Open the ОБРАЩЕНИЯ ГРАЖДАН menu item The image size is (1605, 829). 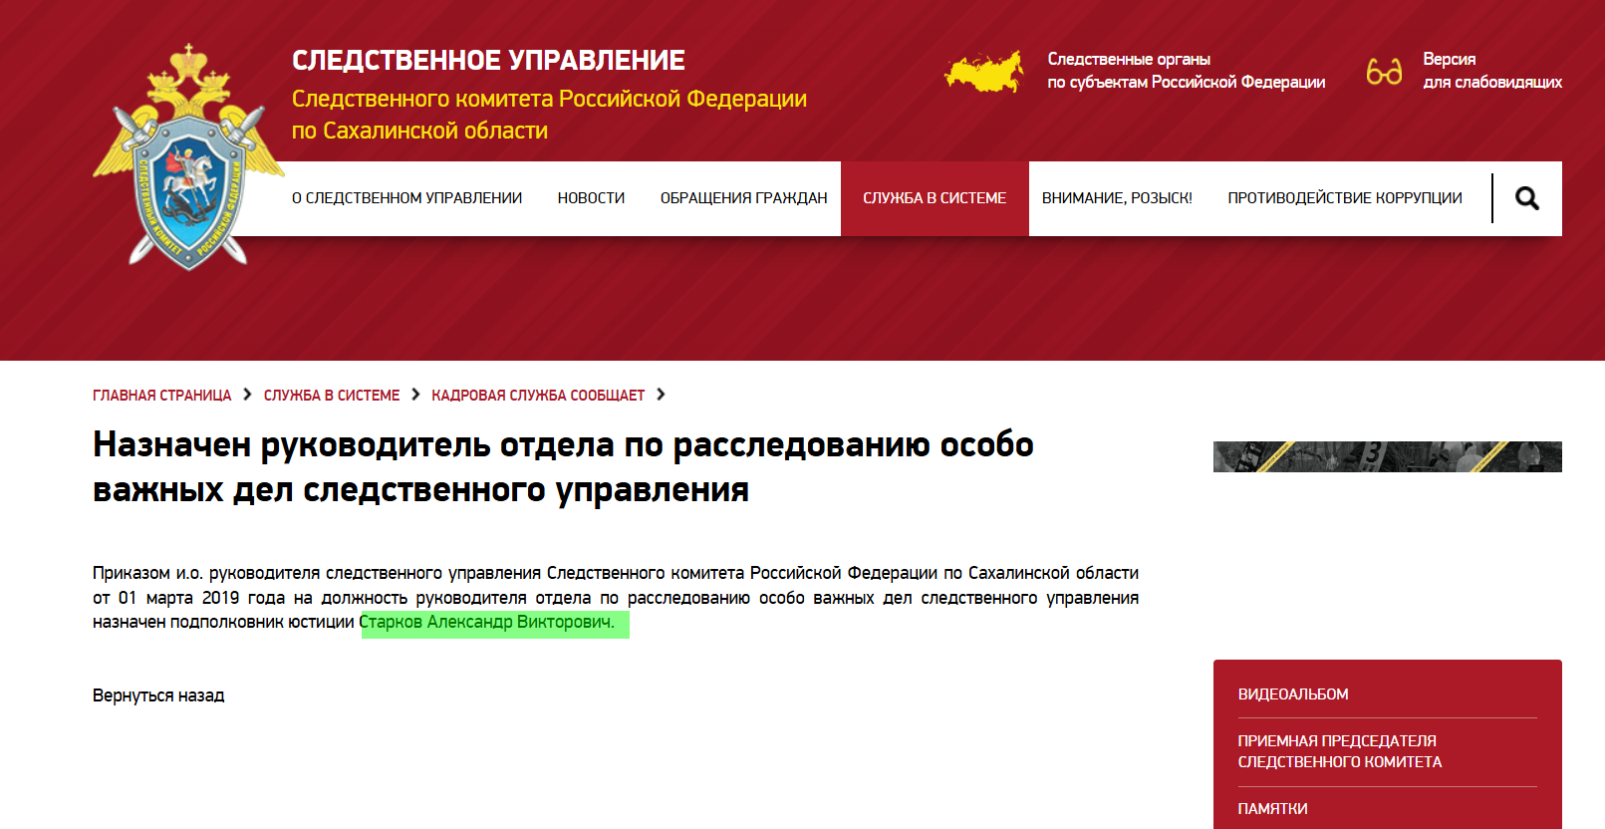(743, 198)
